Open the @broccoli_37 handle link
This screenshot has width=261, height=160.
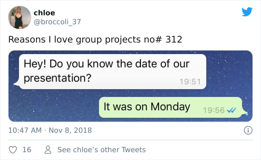[57, 22]
